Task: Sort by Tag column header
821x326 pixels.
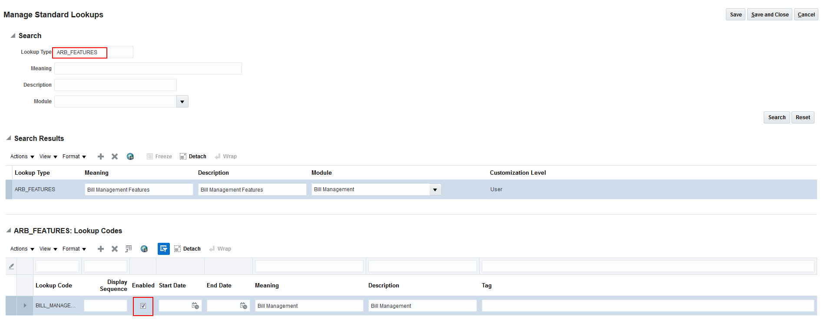Action: 487,285
